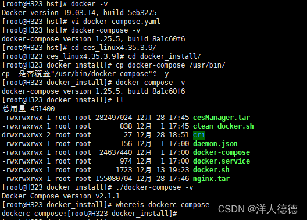The width and height of the screenshot is (307, 220).
Task: Click the 总用量 451400 total line
Action: [28, 109]
